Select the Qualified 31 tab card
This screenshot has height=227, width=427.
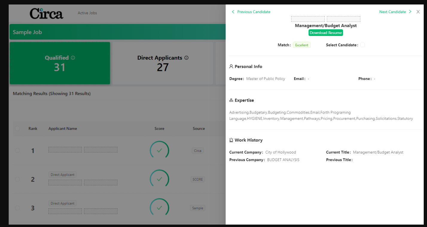pyautogui.click(x=60, y=63)
